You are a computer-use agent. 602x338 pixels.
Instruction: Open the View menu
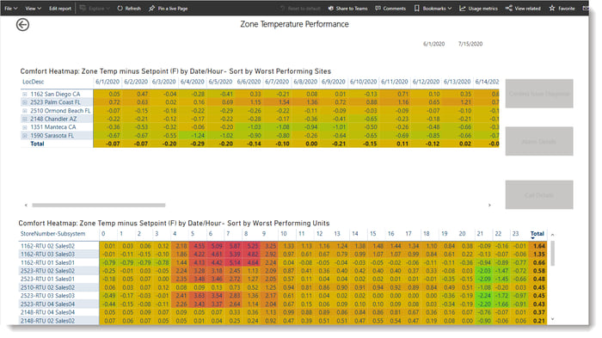(33, 8)
